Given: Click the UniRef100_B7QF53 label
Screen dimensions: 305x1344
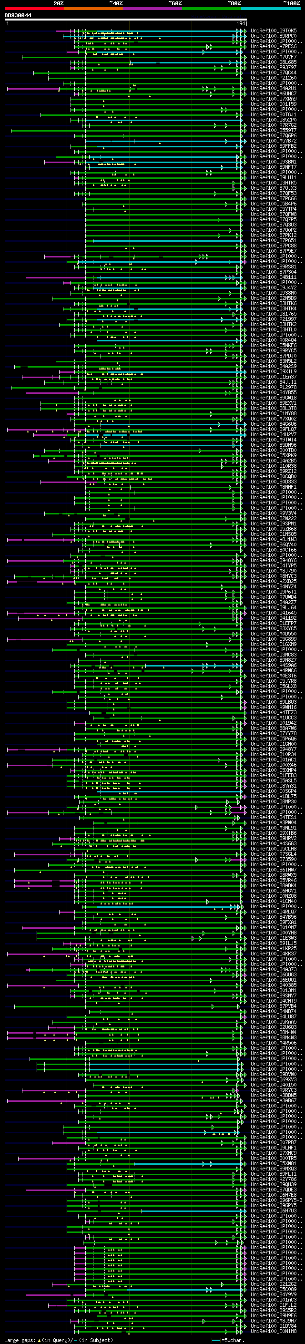Looking at the screenshot, I should tap(274, 193).
